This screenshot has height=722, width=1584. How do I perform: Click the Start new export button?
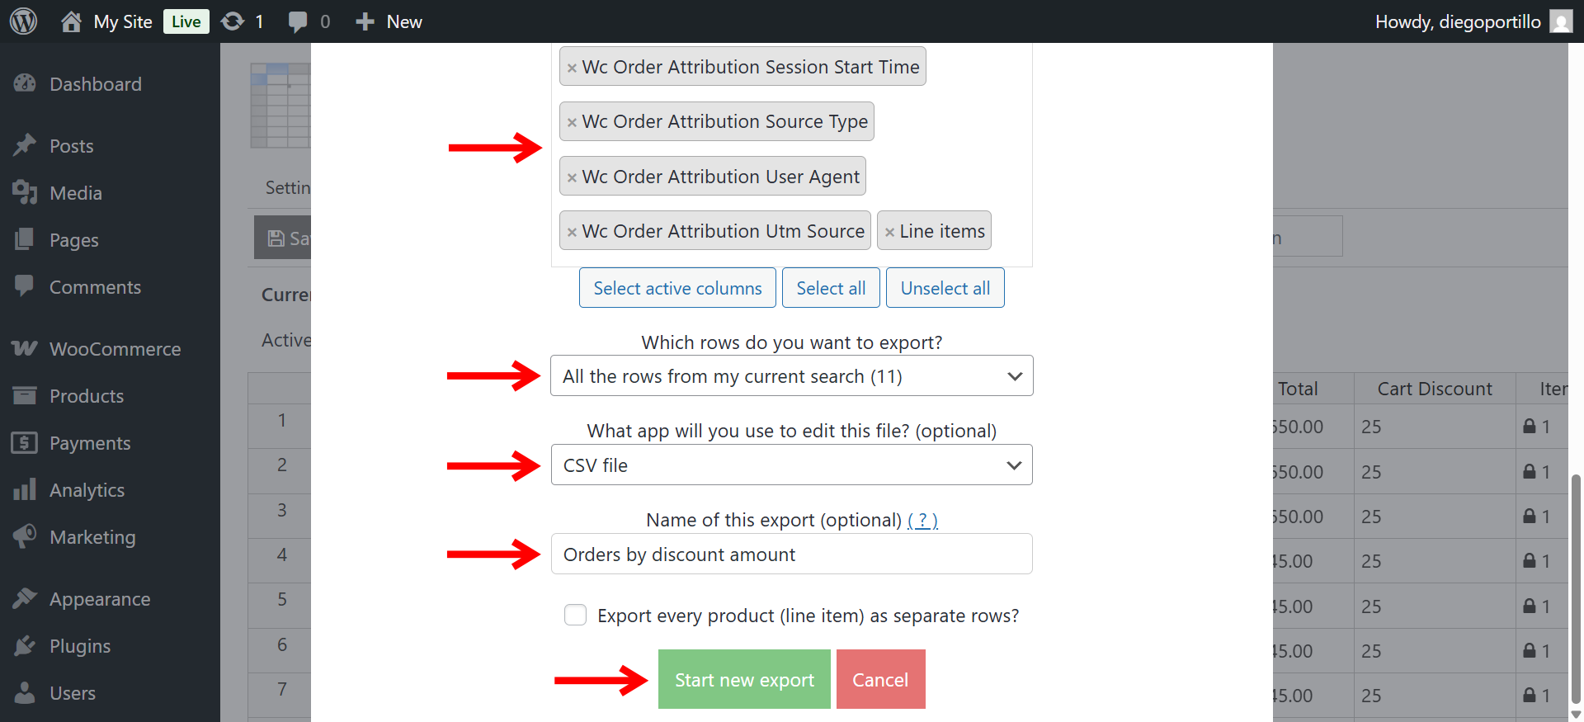point(743,679)
